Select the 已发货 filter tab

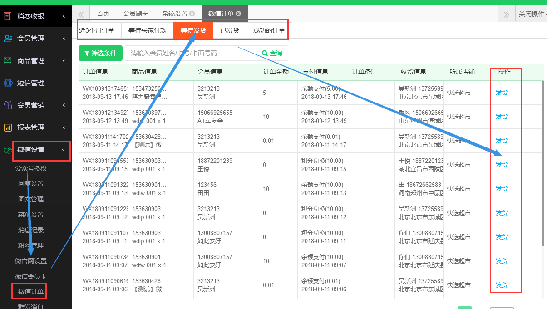[x=230, y=31]
